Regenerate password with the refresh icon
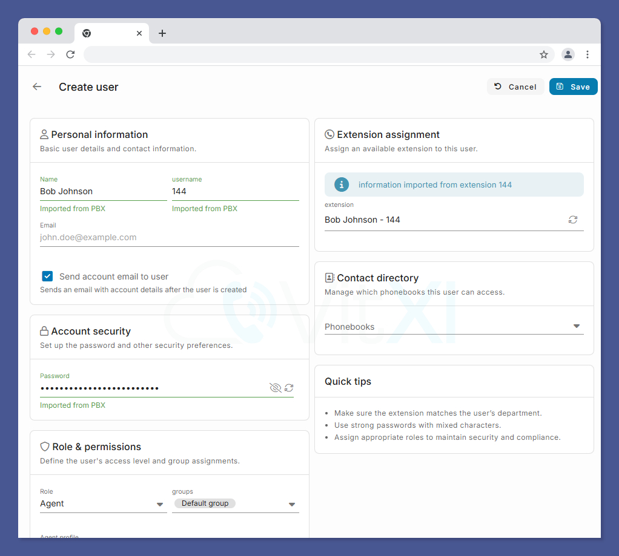 click(289, 388)
